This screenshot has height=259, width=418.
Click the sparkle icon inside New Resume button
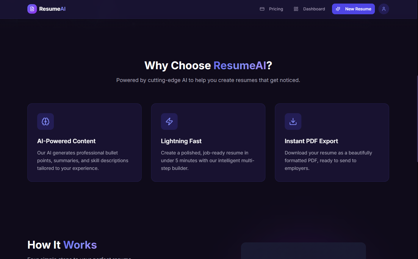pyautogui.click(x=338, y=9)
